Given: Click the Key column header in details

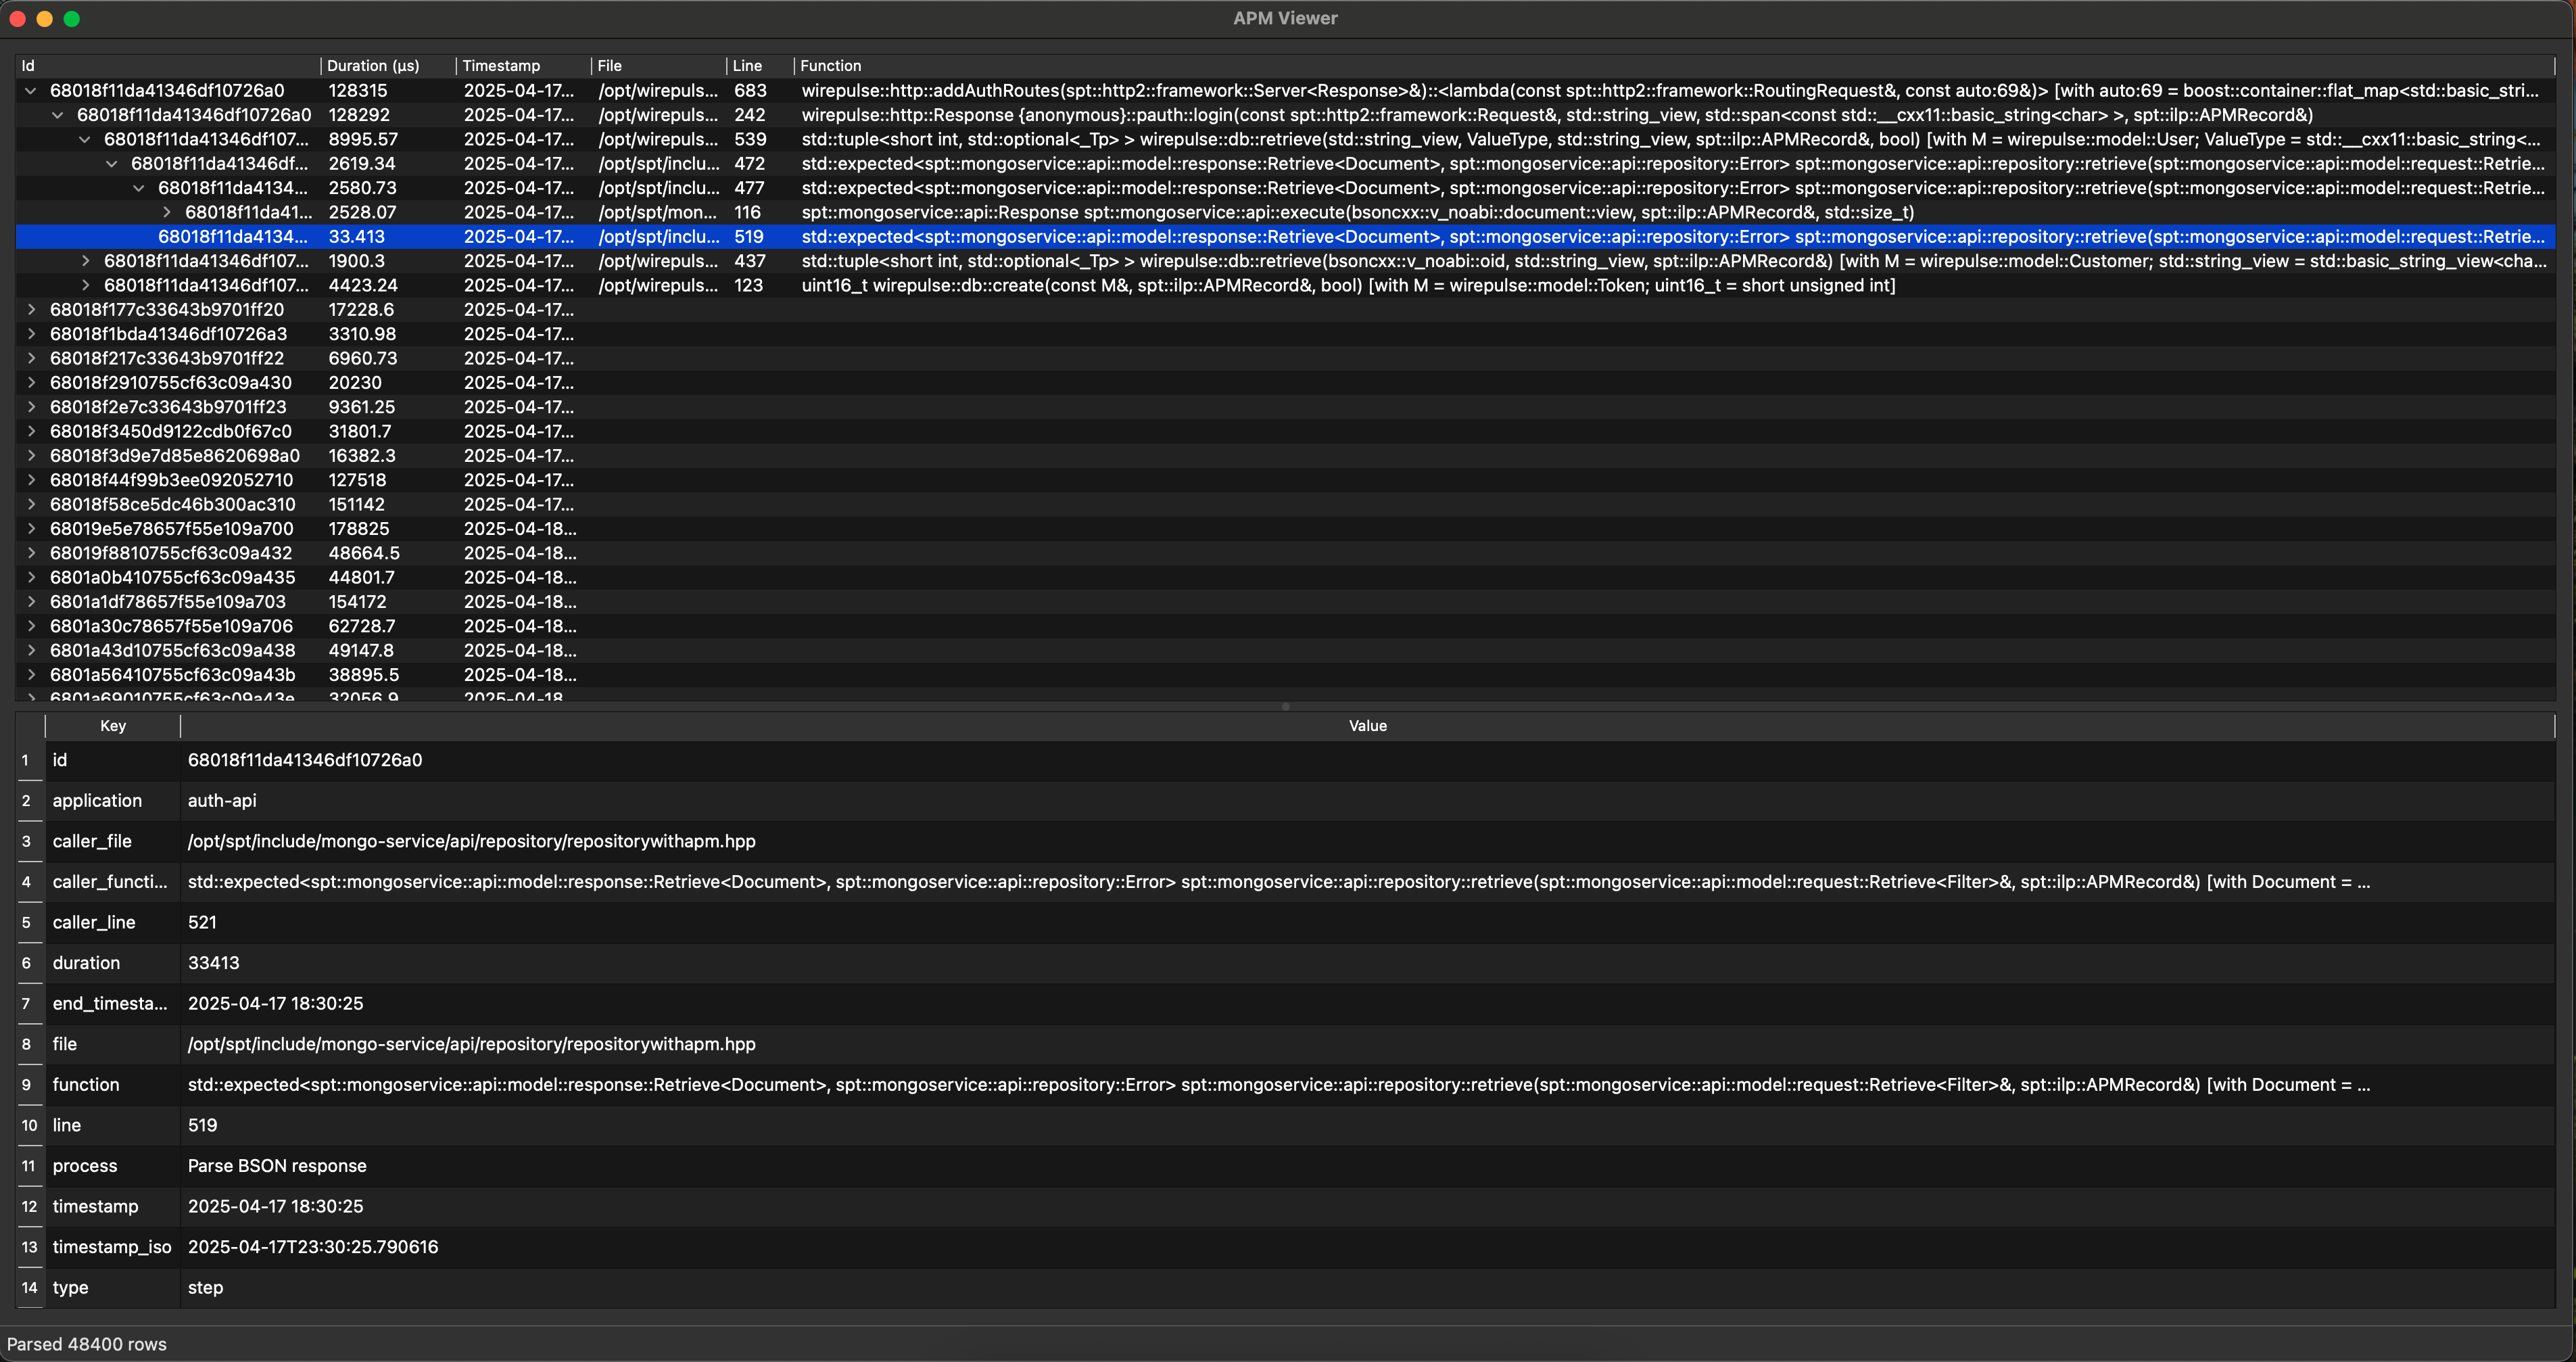Looking at the screenshot, I should (x=113, y=726).
